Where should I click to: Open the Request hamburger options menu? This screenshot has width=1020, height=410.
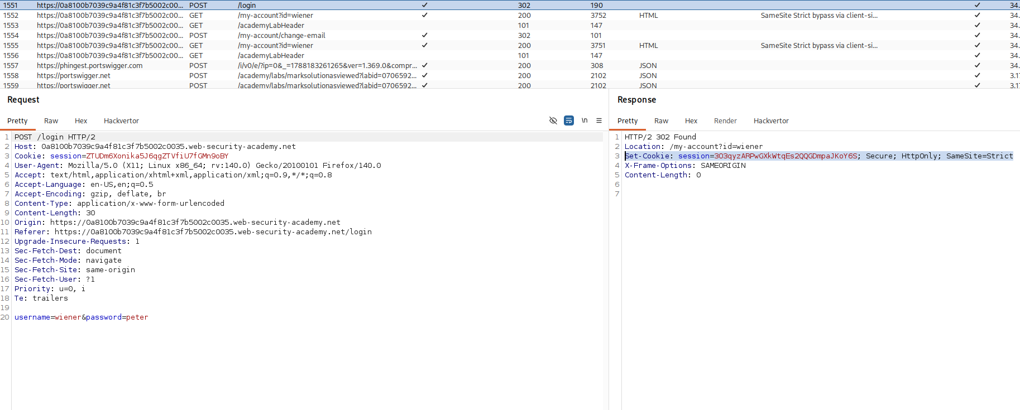(599, 120)
